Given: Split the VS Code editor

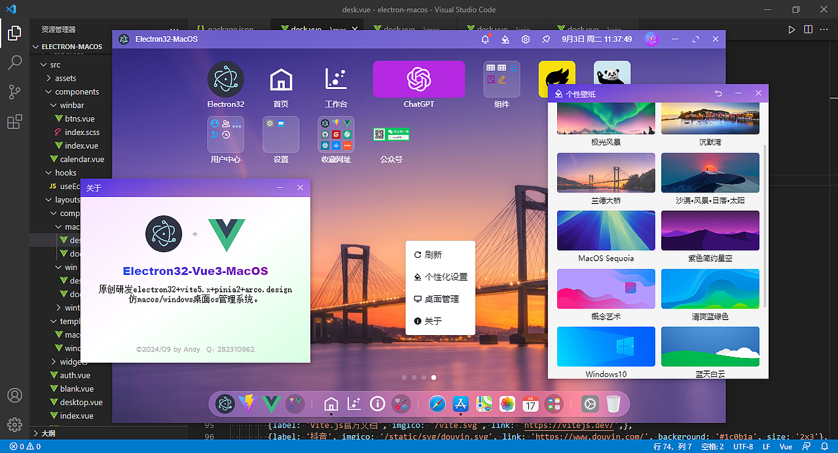Looking at the screenshot, I should 809,29.
